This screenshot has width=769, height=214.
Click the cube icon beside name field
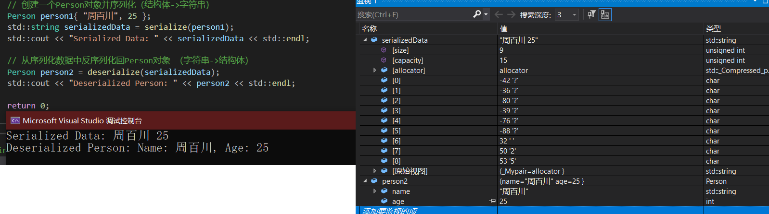384,191
